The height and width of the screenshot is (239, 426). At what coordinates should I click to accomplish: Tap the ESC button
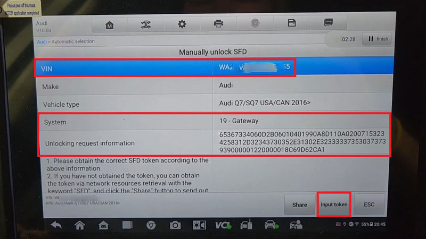(369, 204)
